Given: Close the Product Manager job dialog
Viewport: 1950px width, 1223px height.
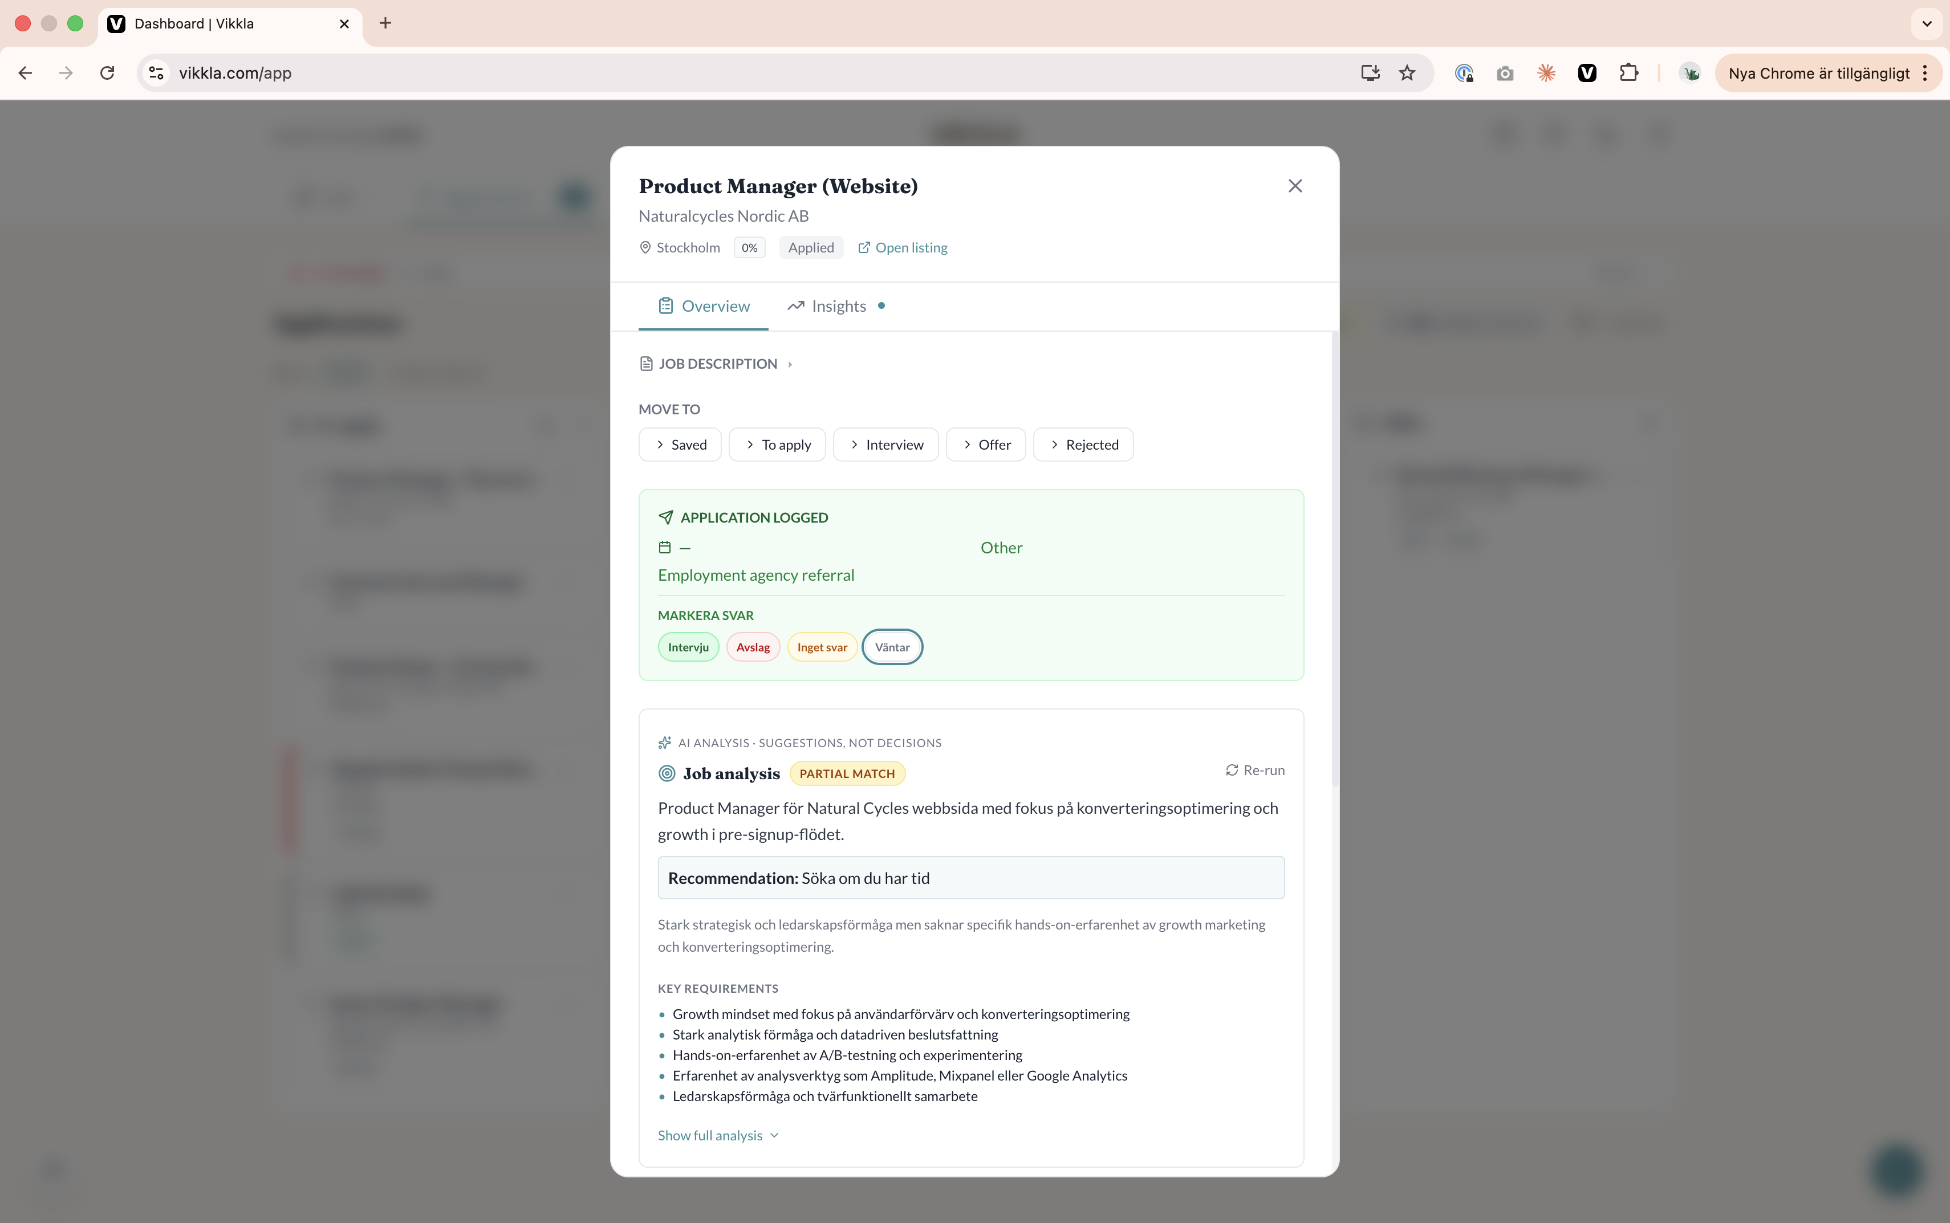Looking at the screenshot, I should click(1295, 186).
